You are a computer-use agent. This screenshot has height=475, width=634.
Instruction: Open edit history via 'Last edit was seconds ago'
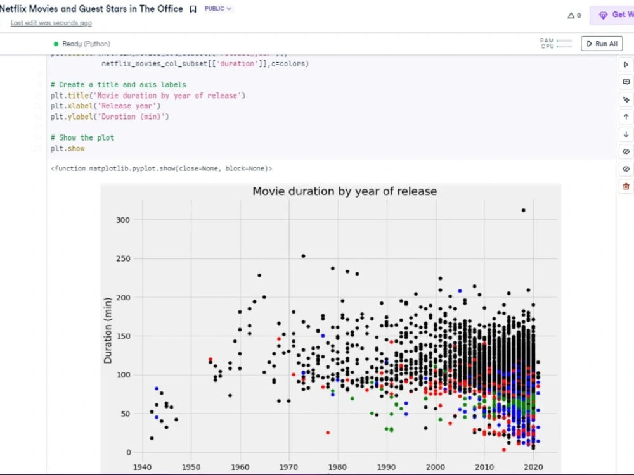pos(51,23)
